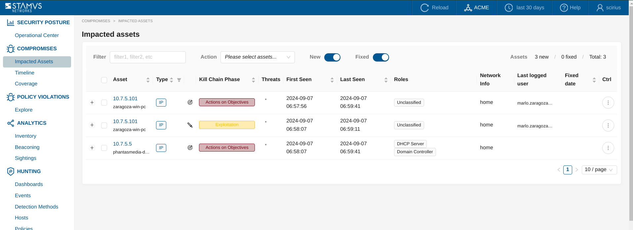The width and height of the screenshot is (633, 230).
Task: Open the 10.7.5.5 asset link
Action: tap(122, 144)
